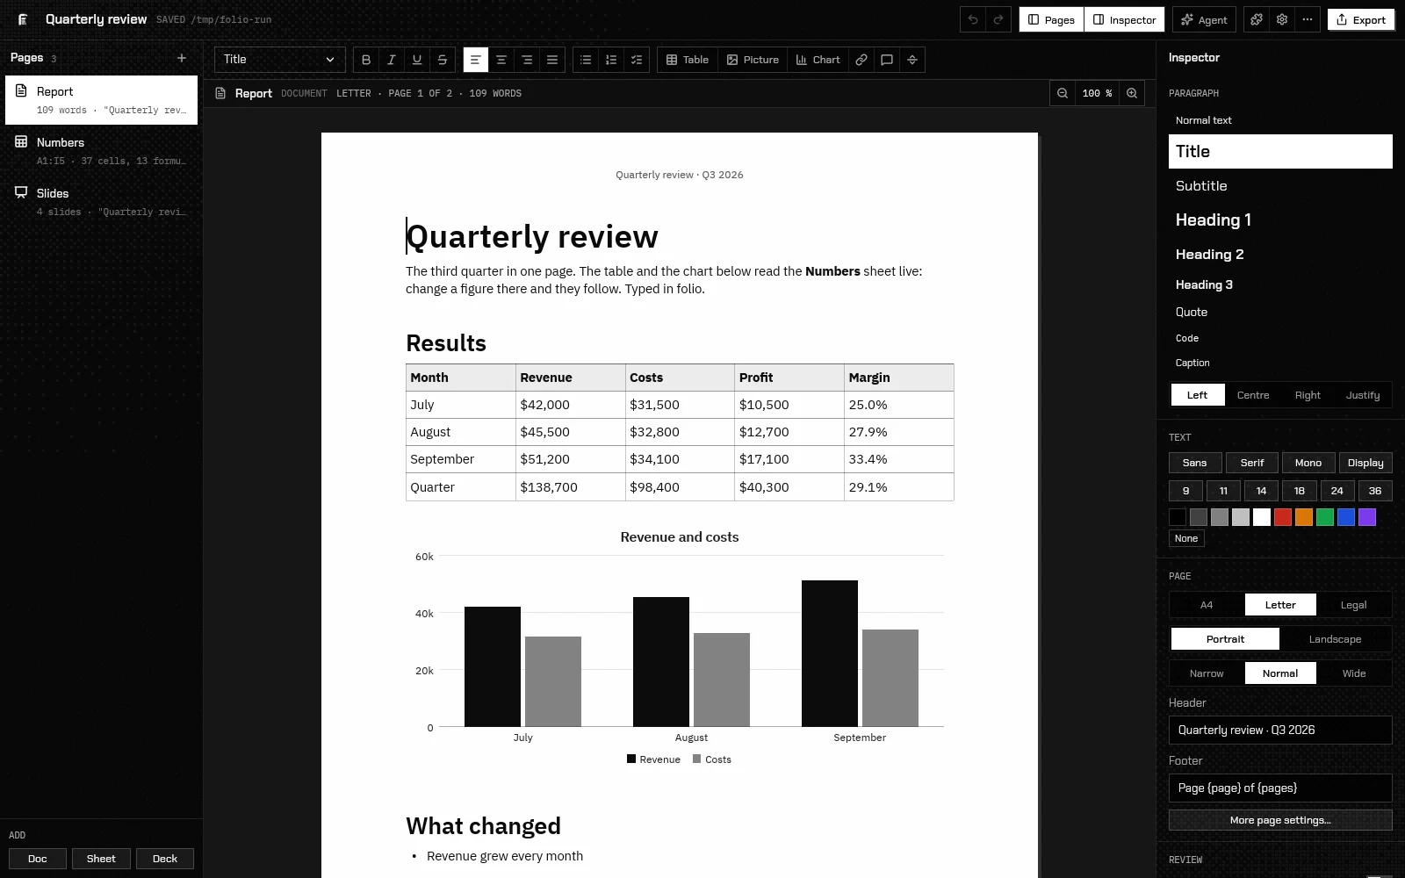
Task: Zoom in the document
Action: 1132,93
